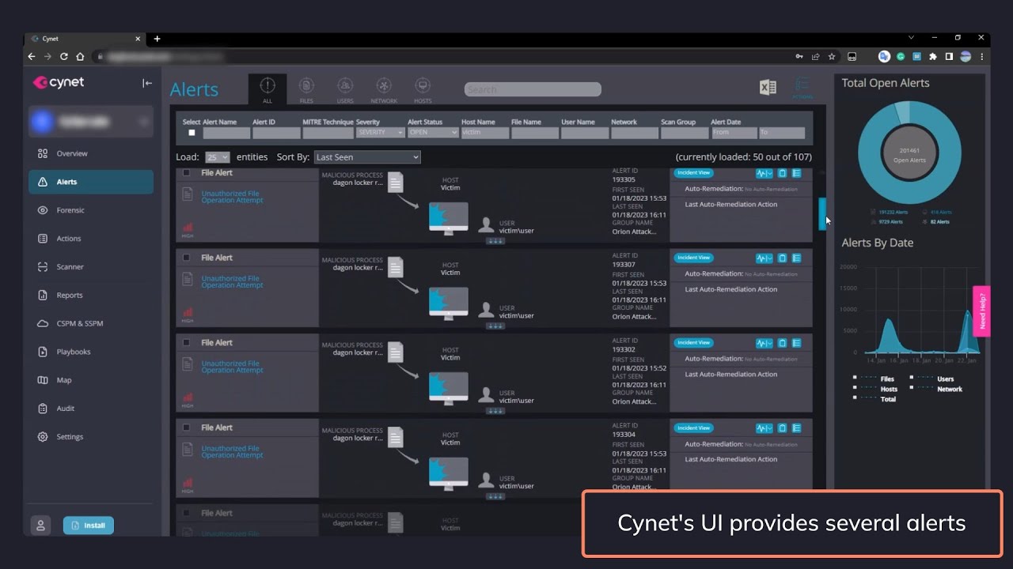Open the browser Extensions puzzle icon

[932, 56]
